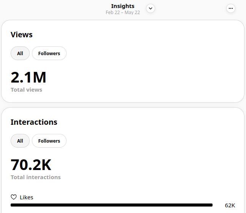Viewport: 246px width, 213px height.
Task: Open the date range chevron dropdown
Action: pos(151,8)
